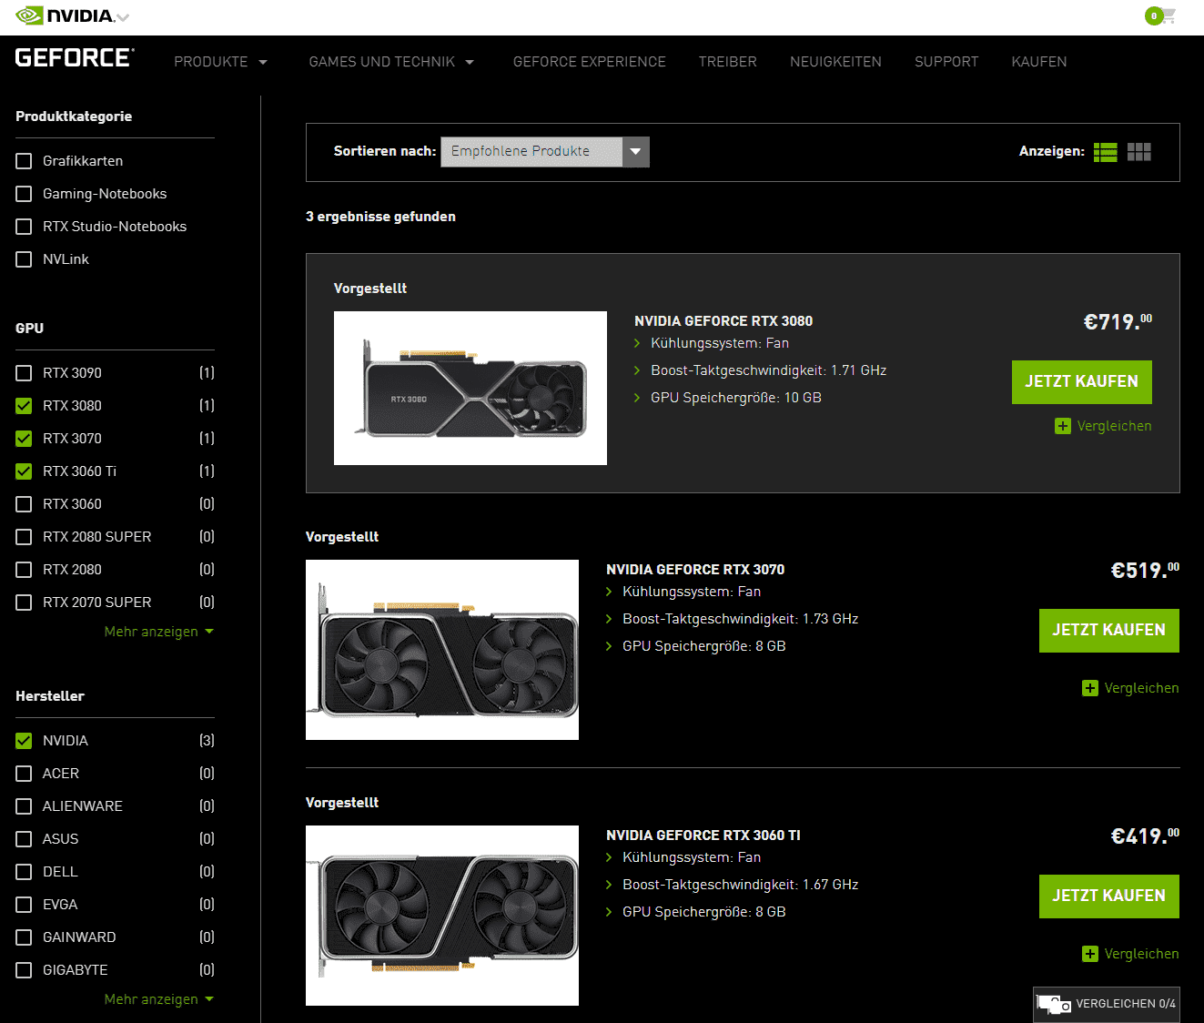Click 'Boost-Taktgeschwindigkeit: 1.67 GHz' text
Image resolution: width=1204 pixels, height=1023 pixels.
click(x=741, y=885)
